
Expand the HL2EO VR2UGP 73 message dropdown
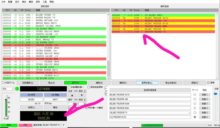pos(189,113)
